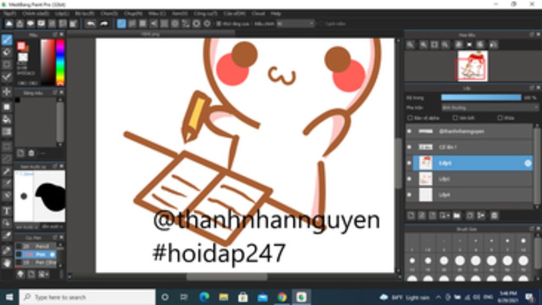The image size is (542, 305).
Task: Toggle visibility of @thanhnhannguyen layer
Action: click(x=410, y=131)
